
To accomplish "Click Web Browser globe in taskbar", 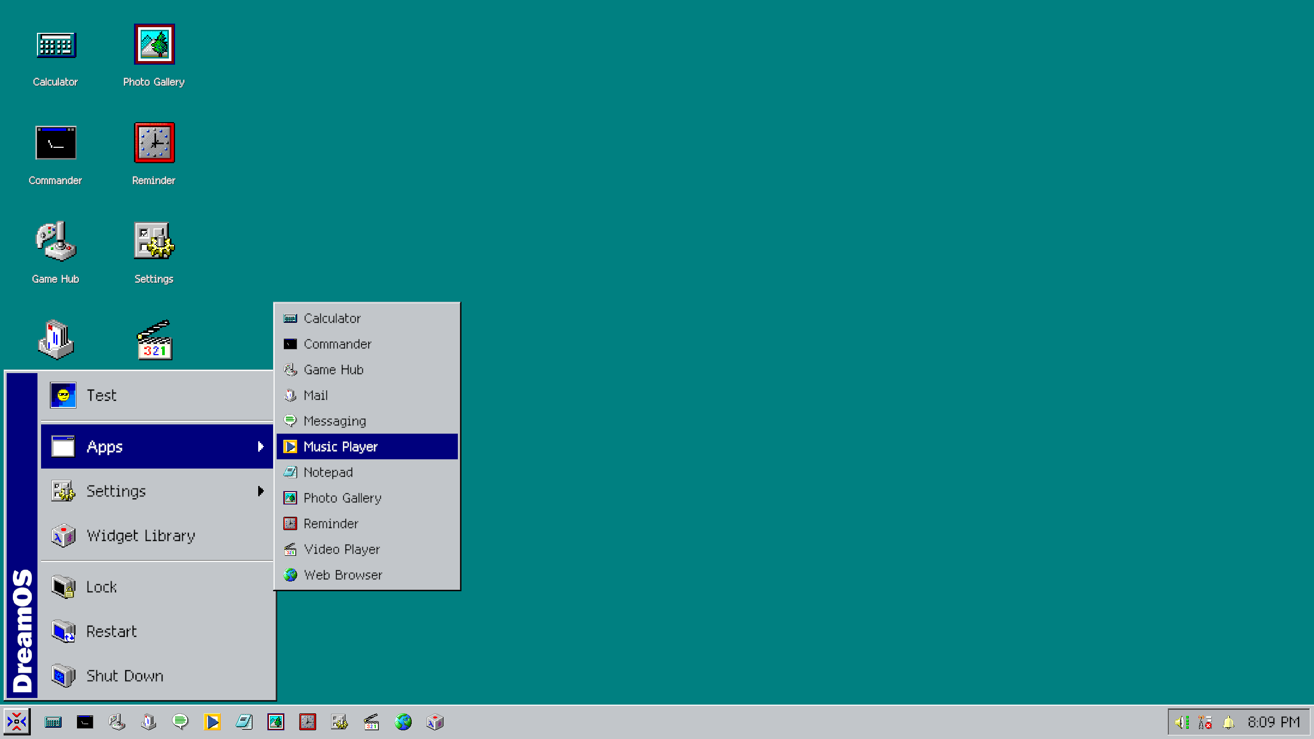I will click(403, 722).
